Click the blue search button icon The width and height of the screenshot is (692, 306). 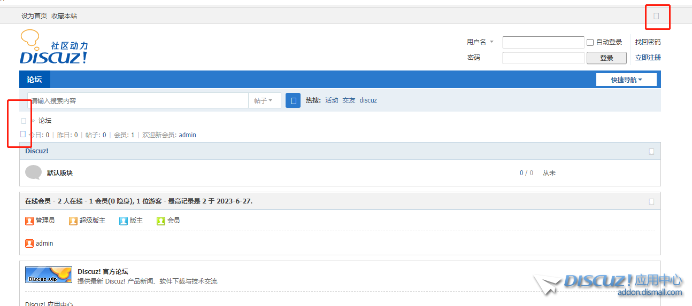[293, 100]
